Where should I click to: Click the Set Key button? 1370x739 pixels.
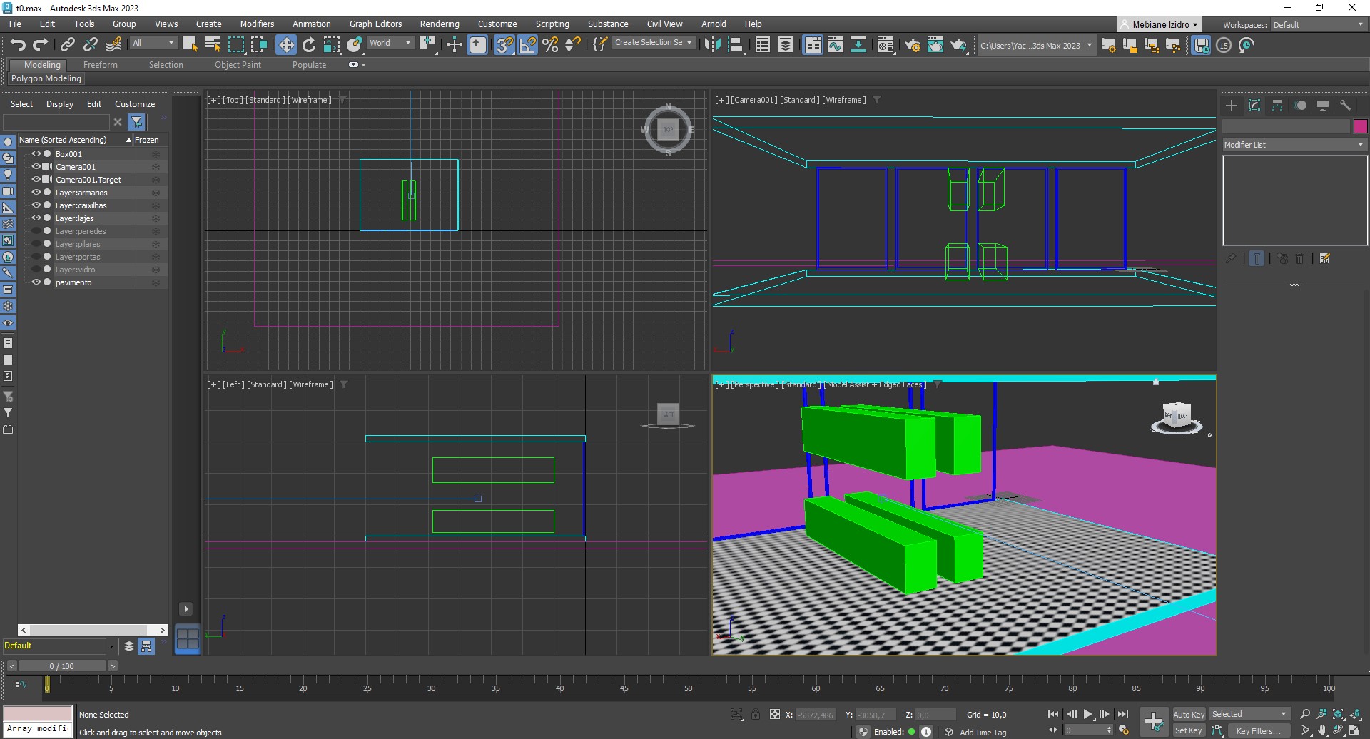click(1188, 730)
